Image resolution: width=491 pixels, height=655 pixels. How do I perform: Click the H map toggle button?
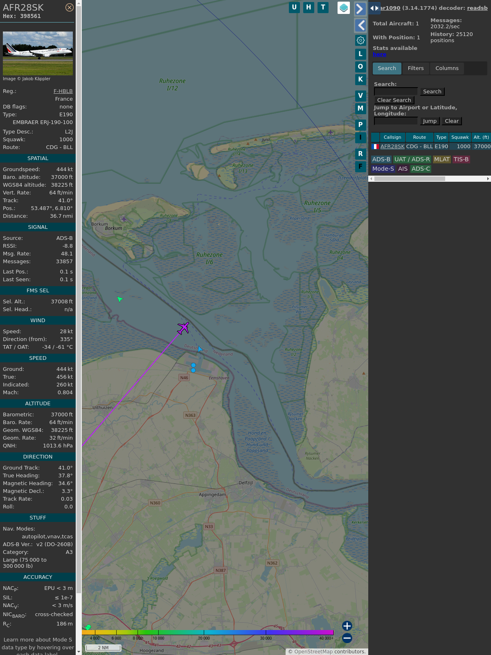(x=309, y=7)
